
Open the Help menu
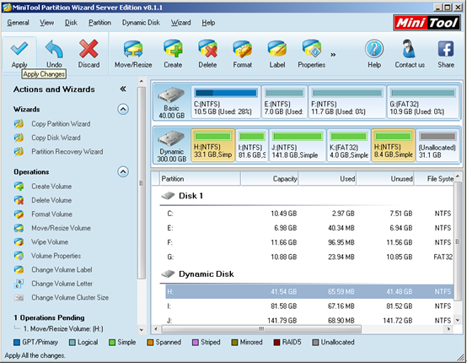tap(208, 23)
